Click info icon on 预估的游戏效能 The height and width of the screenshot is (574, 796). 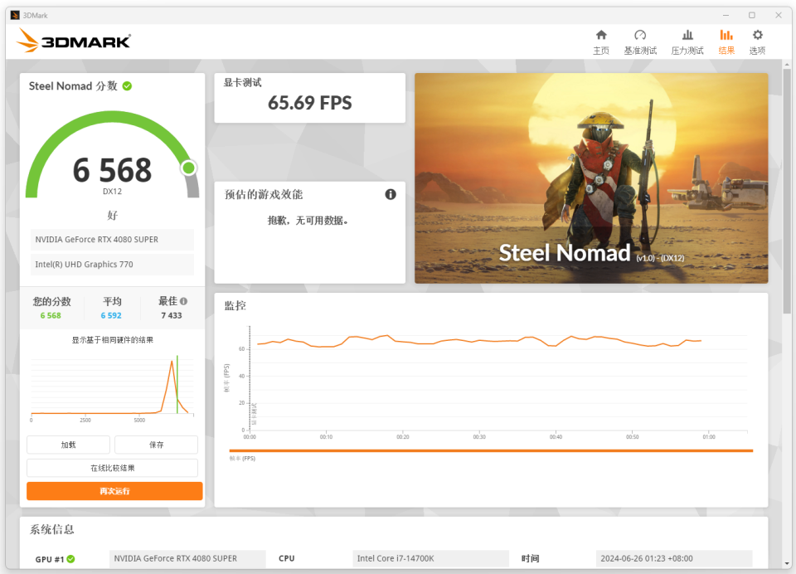pyautogui.click(x=391, y=194)
